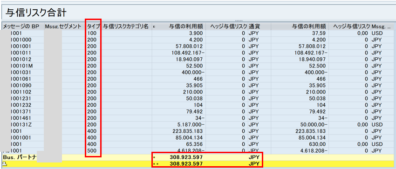Click the 与信リスク合計 title
This screenshot has height=169, width=396.
pyautogui.click(x=36, y=13)
